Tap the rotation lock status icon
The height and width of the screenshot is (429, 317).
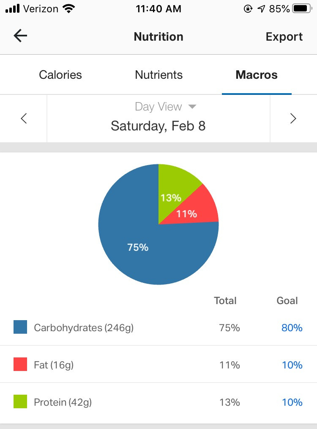(x=248, y=9)
